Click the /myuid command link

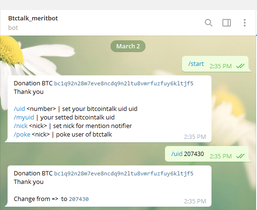24,118
